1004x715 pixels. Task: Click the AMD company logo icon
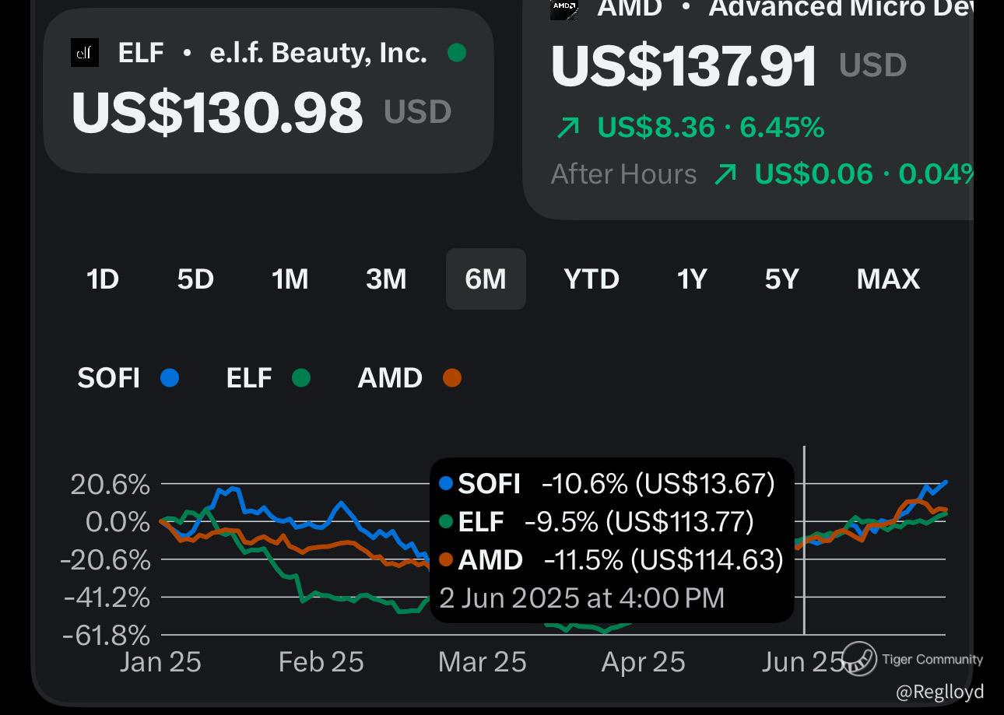point(564,9)
